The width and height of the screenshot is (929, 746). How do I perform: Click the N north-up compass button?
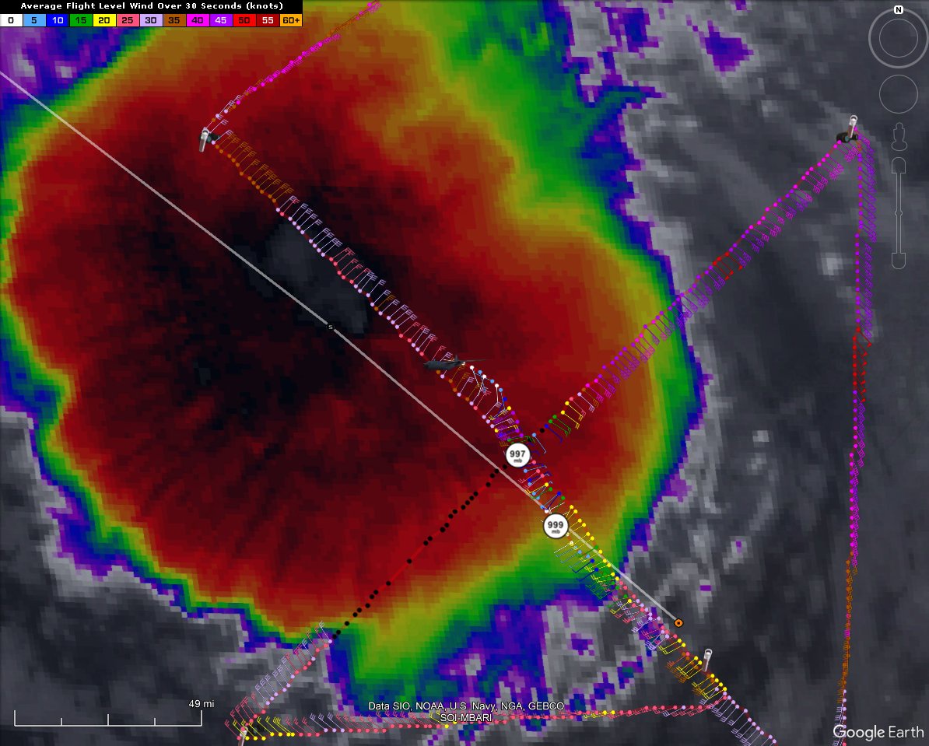pos(899,10)
